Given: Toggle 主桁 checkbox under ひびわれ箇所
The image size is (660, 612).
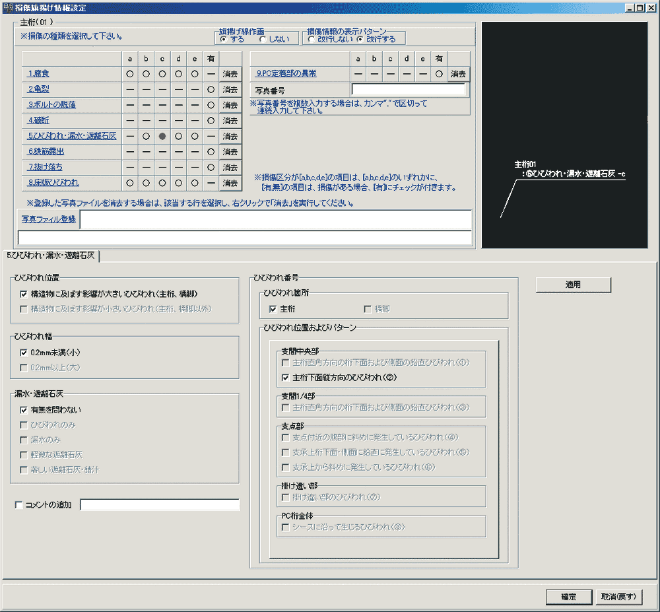Looking at the screenshot, I should [x=273, y=310].
